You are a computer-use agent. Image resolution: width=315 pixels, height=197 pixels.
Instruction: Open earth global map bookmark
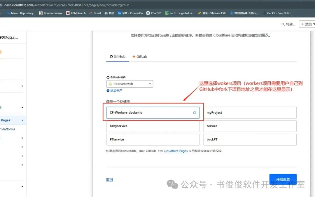(x=179, y=13)
